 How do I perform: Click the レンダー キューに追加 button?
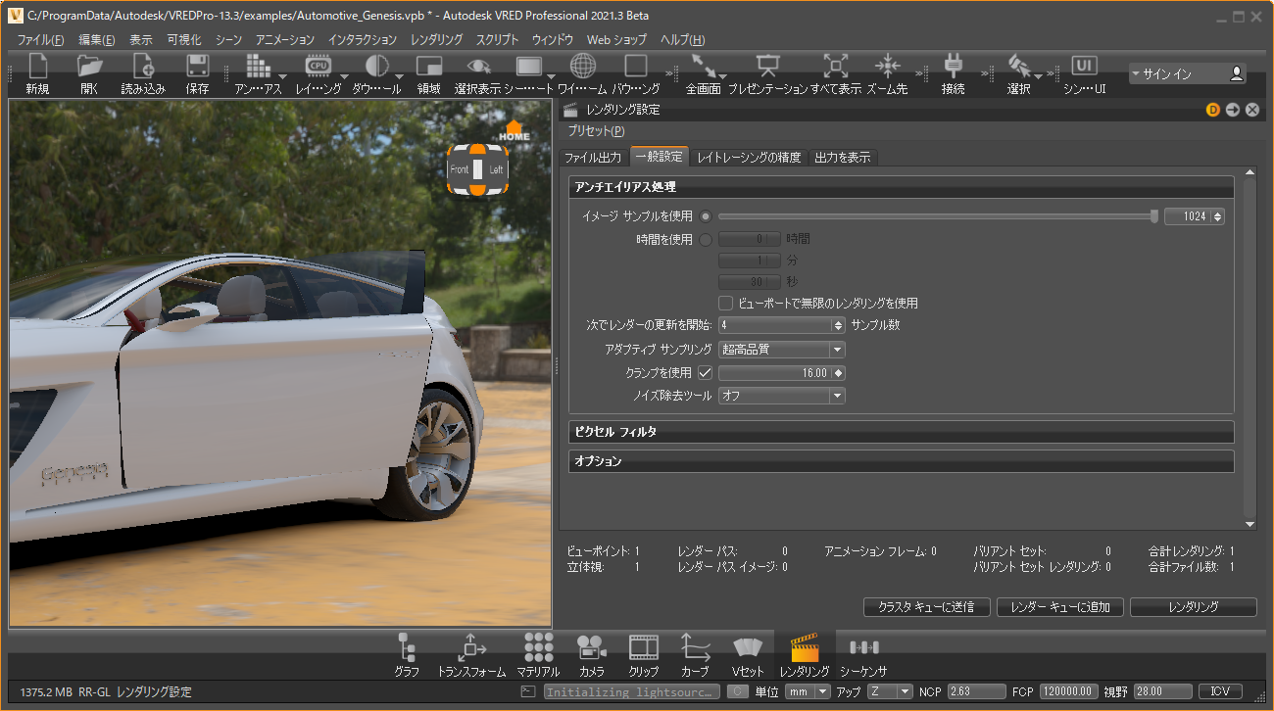pos(1059,607)
